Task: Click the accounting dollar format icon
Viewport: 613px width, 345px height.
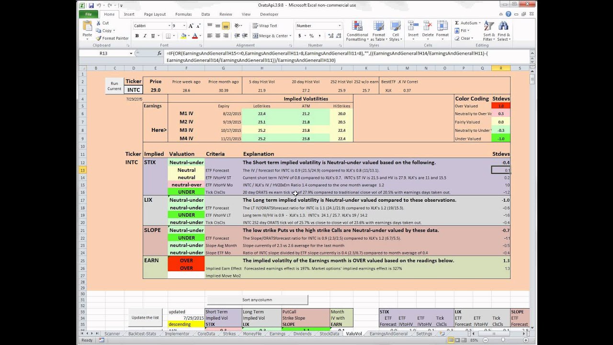Action: [x=300, y=36]
